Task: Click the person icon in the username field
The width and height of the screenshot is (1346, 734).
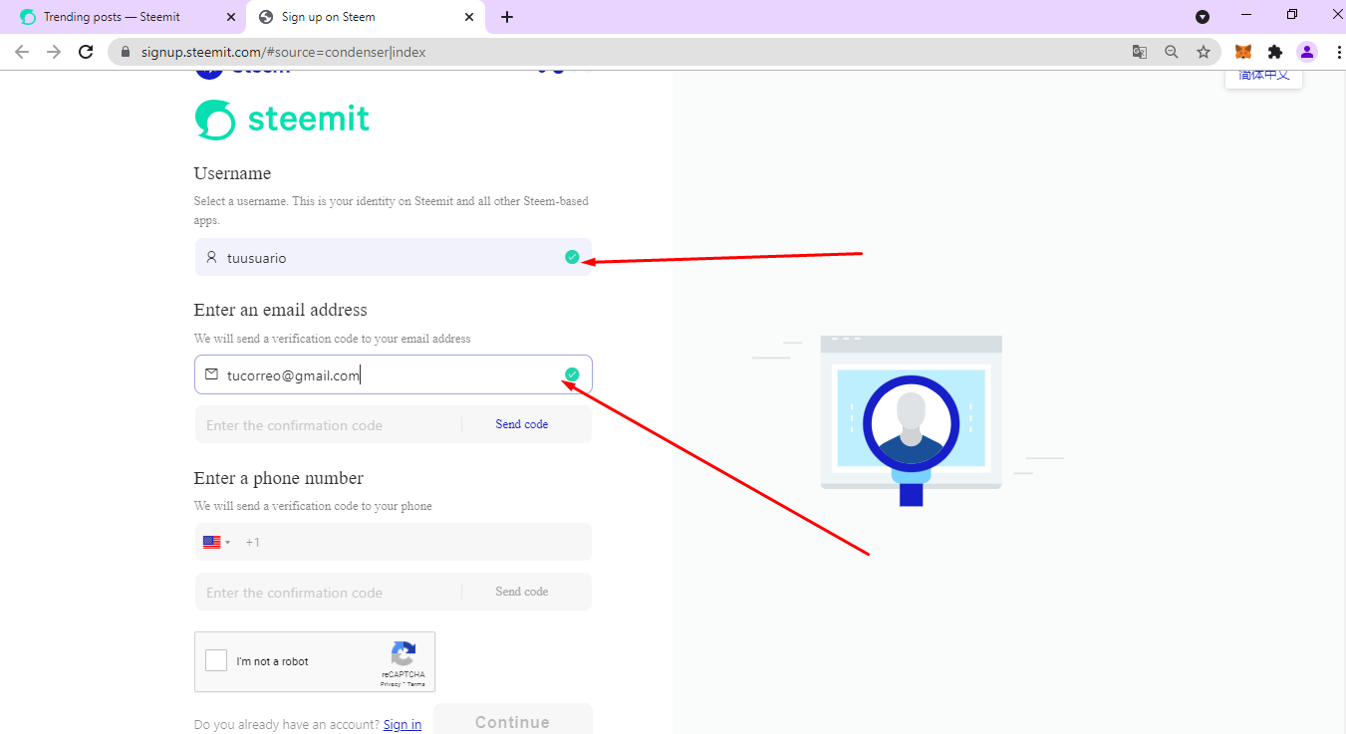Action: (211, 257)
